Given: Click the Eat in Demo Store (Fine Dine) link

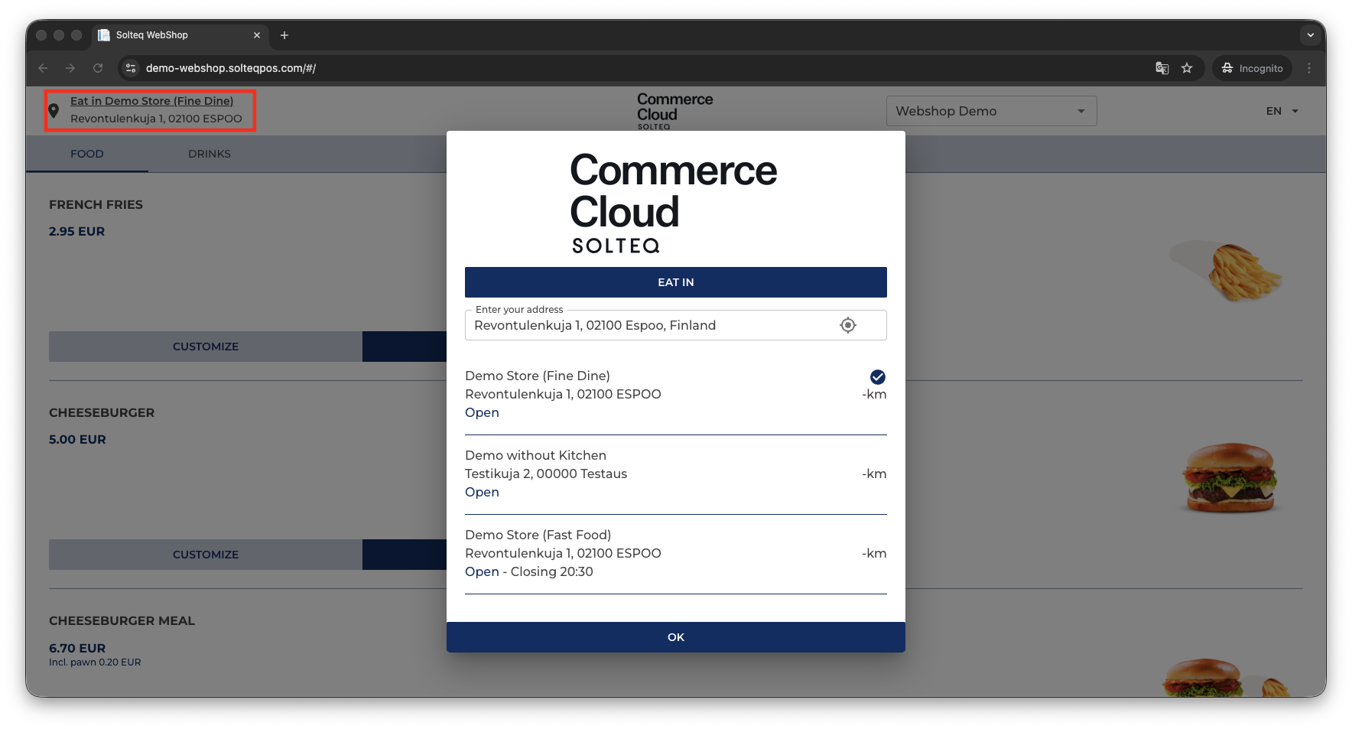Looking at the screenshot, I should pyautogui.click(x=152, y=101).
